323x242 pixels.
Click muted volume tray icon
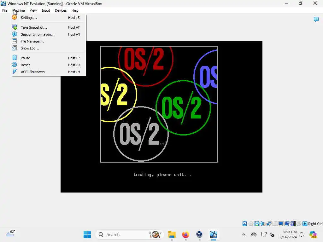pos(272,234)
